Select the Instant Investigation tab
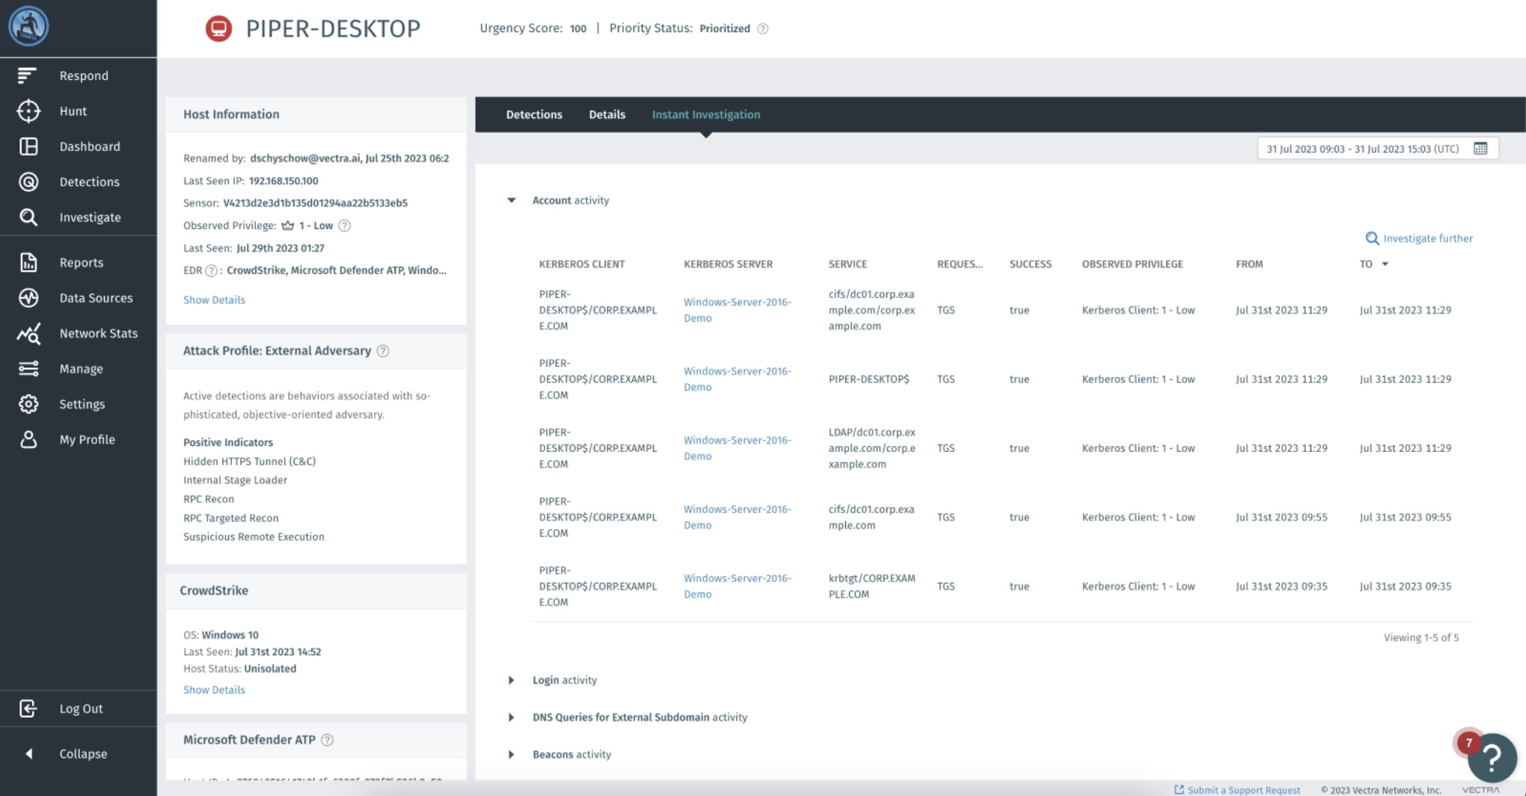1526x796 pixels. [x=706, y=114]
